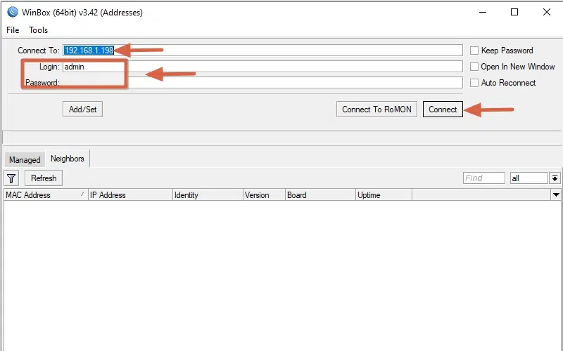Click the Connect To address field

coord(262,51)
